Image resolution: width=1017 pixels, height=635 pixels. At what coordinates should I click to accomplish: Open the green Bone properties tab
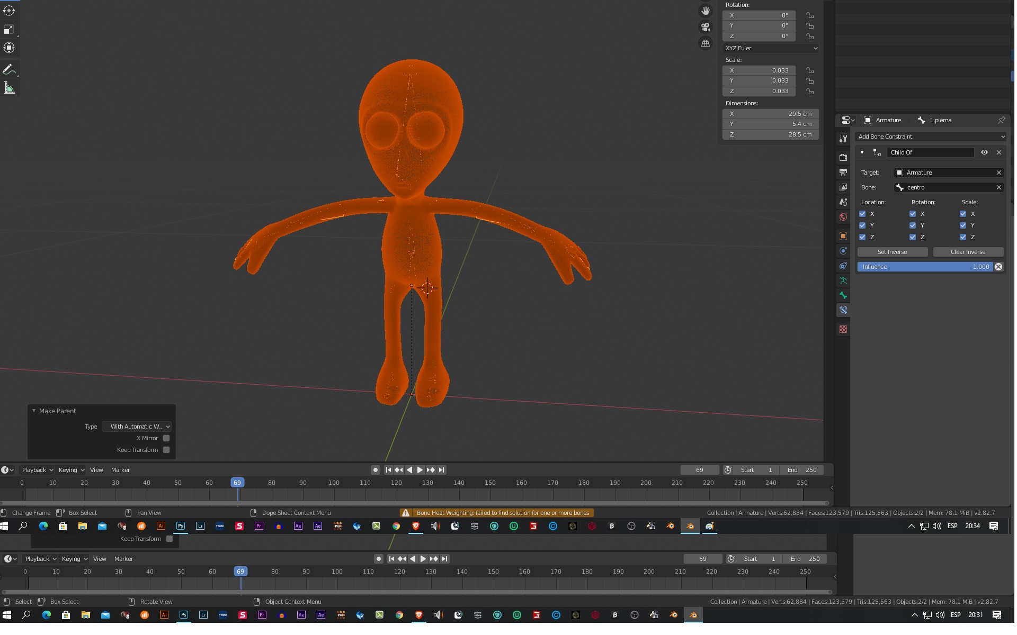click(843, 295)
